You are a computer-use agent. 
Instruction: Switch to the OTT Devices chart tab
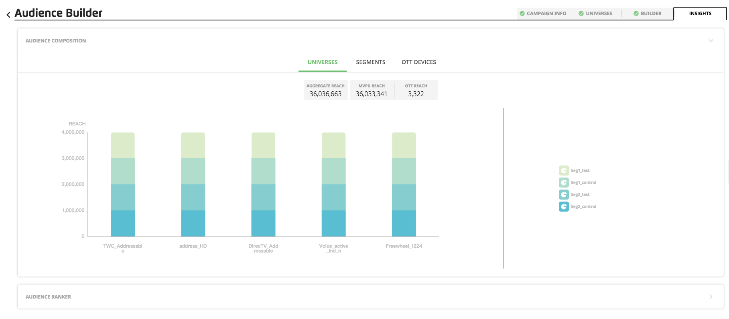pyautogui.click(x=419, y=62)
